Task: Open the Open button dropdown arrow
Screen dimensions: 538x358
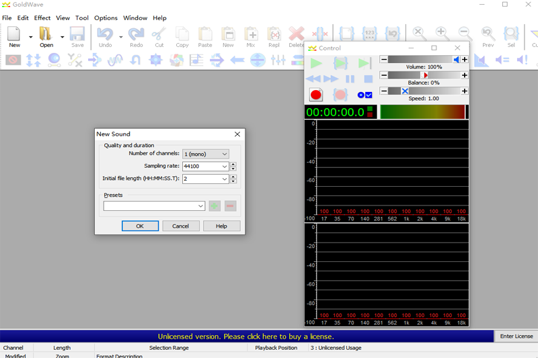Action: tap(62, 37)
